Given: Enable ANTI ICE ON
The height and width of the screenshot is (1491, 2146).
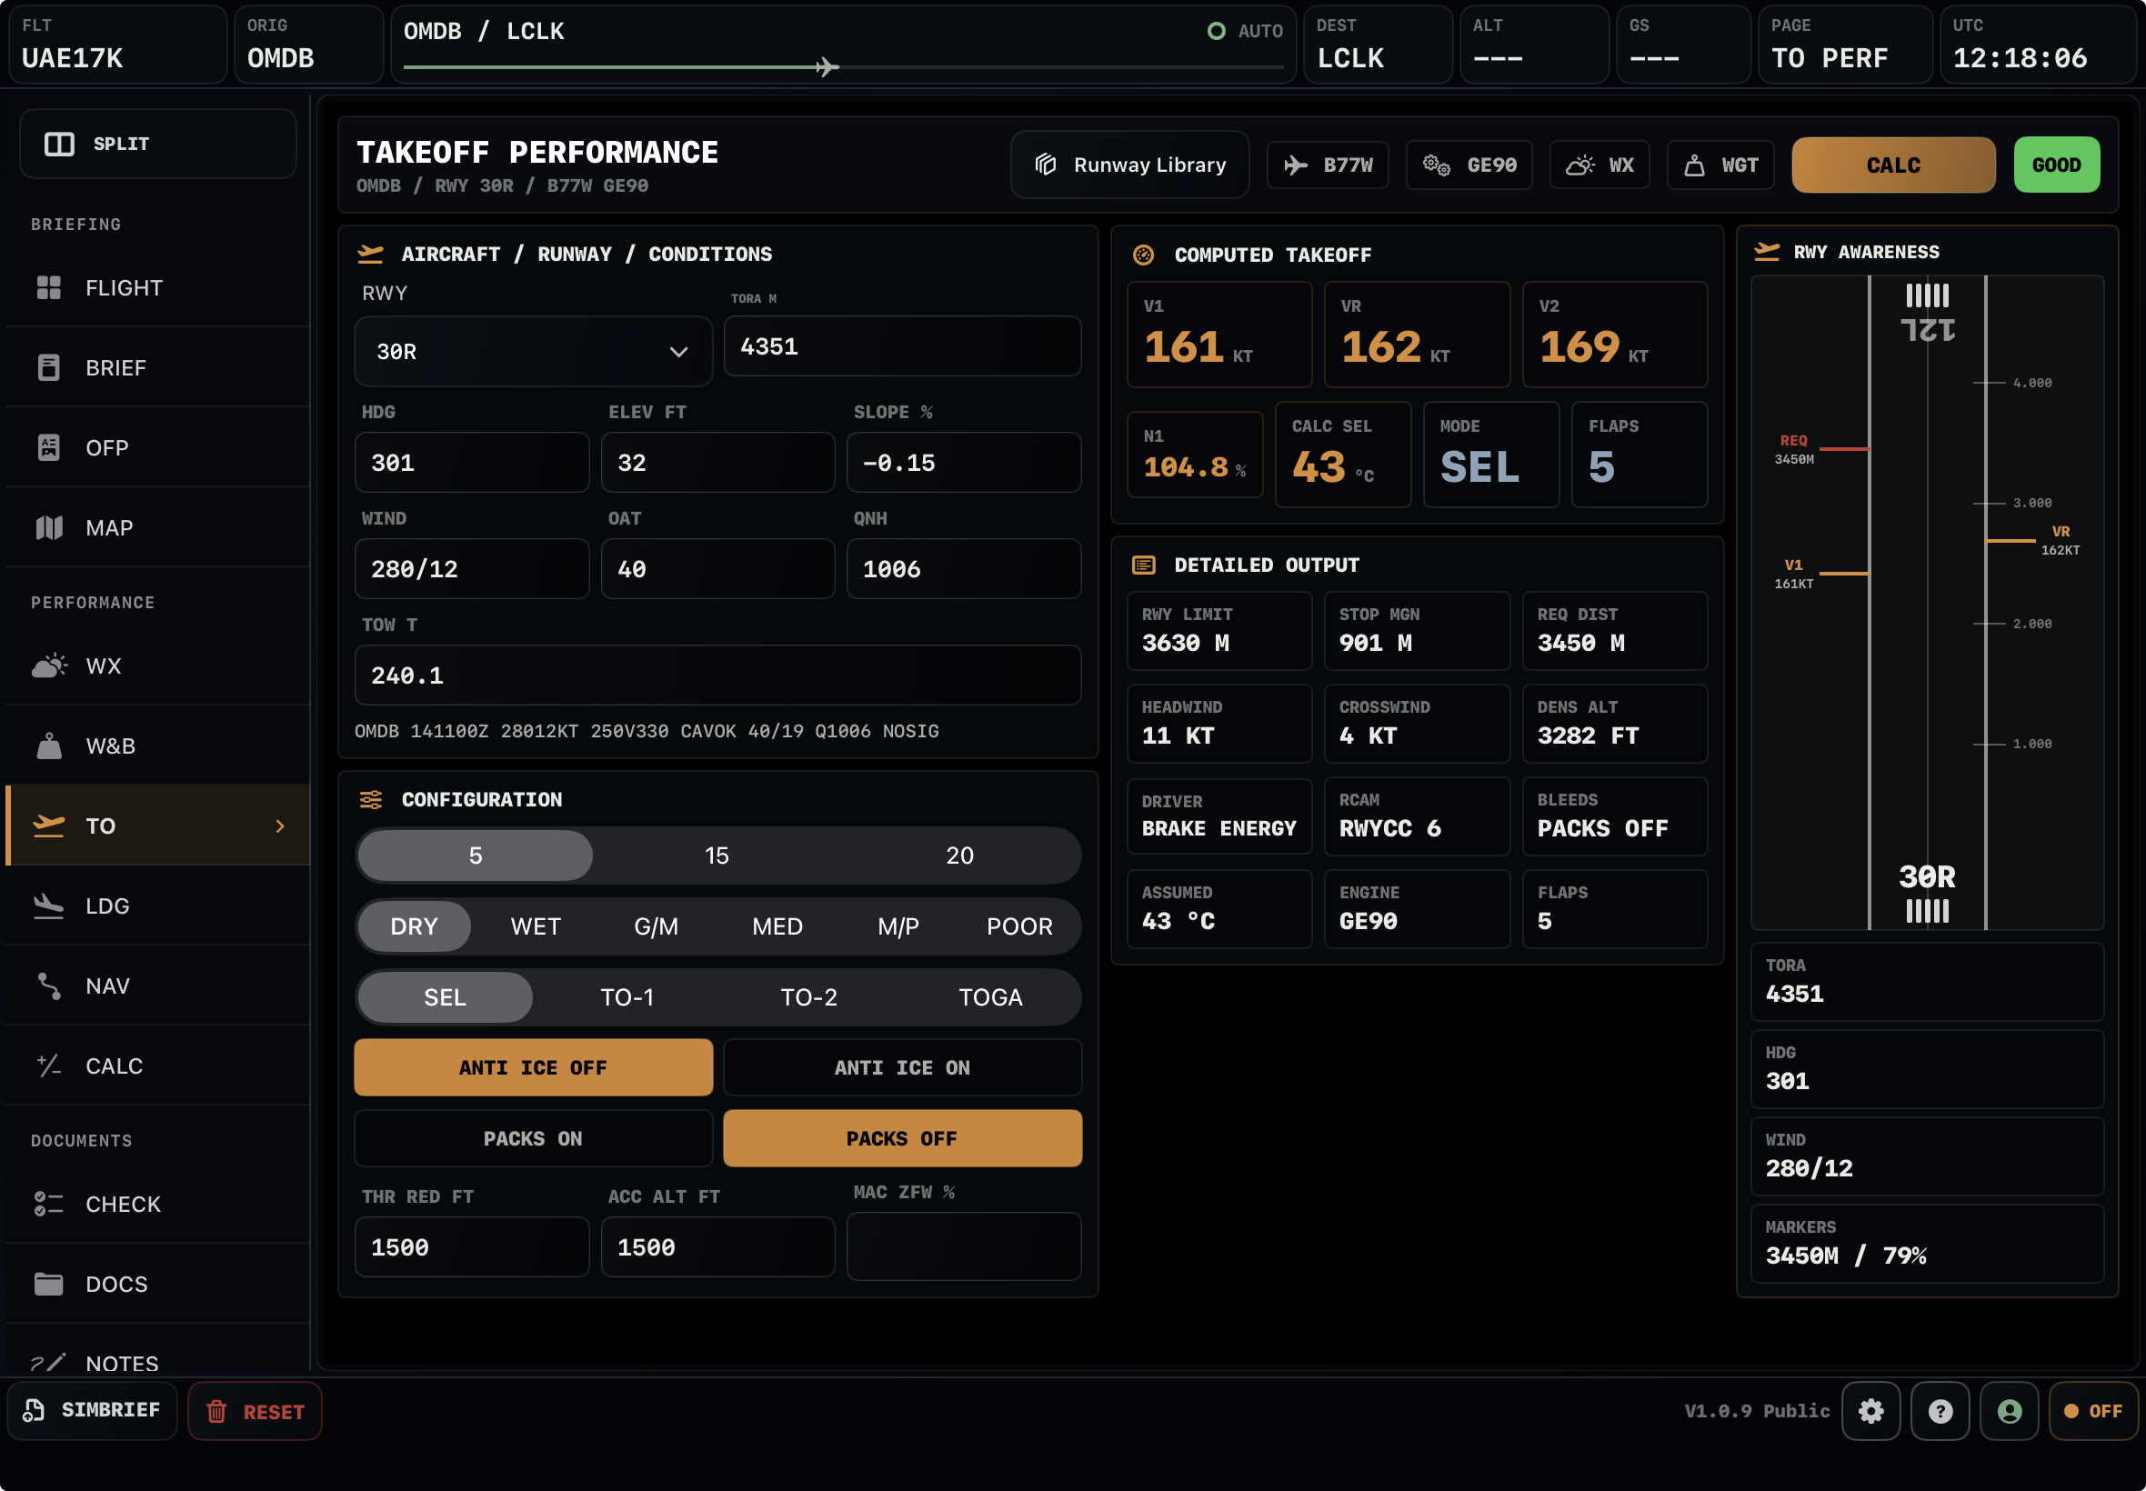Looking at the screenshot, I should [902, 1068].
